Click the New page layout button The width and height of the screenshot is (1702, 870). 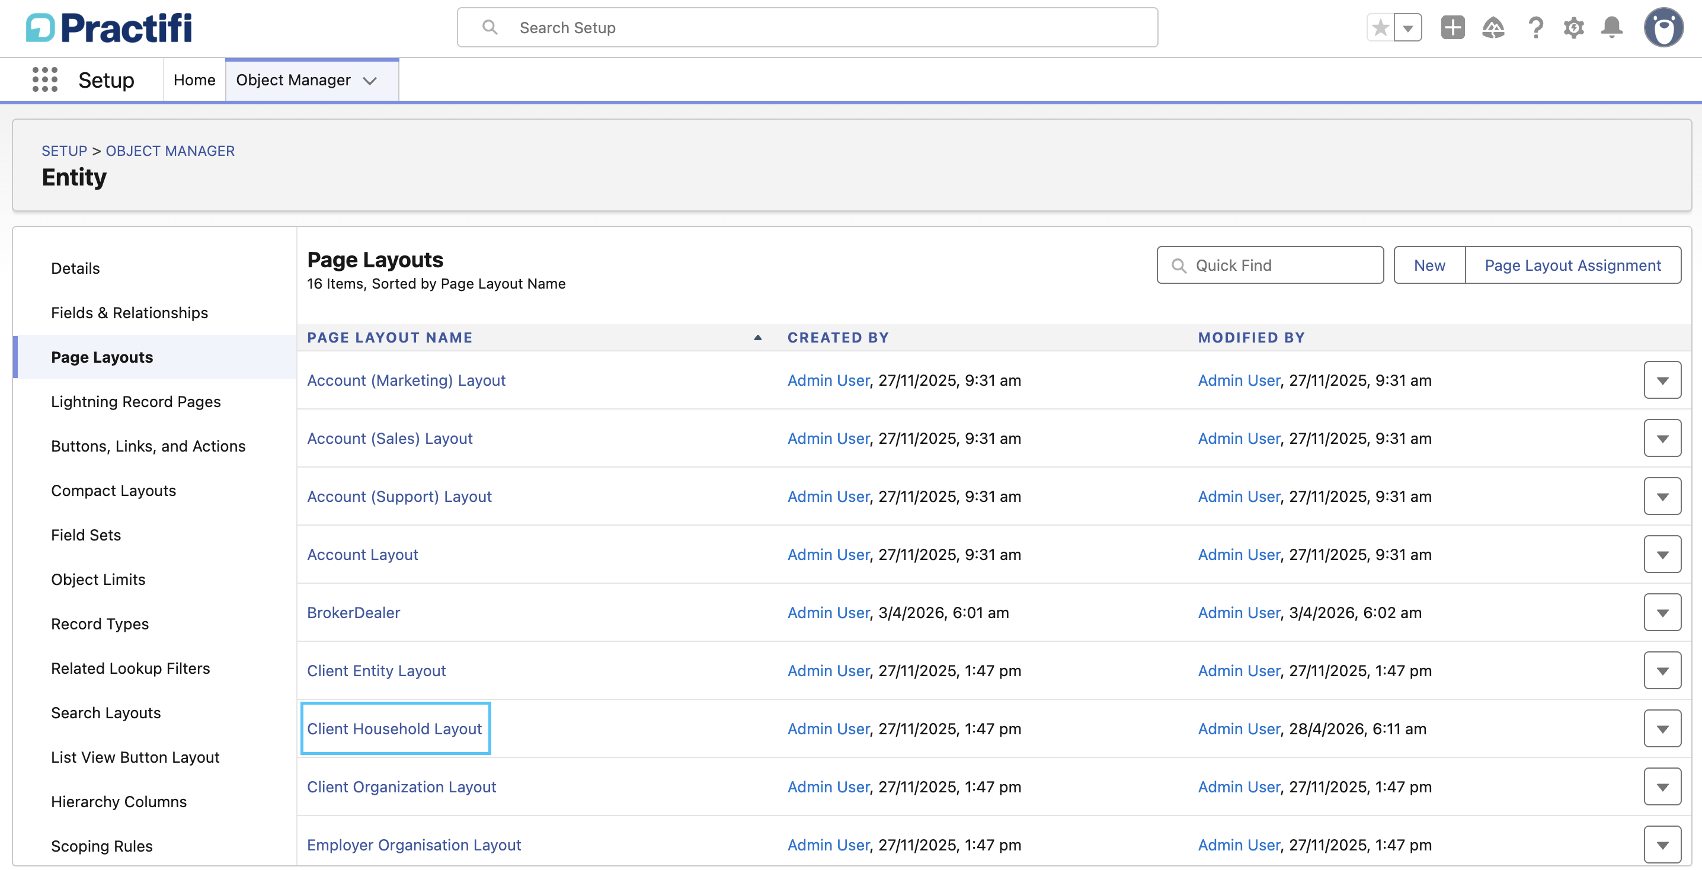(x=1429, y=265)
